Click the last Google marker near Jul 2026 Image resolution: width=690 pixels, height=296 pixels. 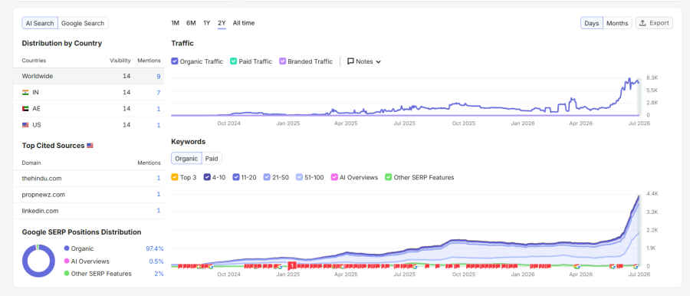coord(636,267)
